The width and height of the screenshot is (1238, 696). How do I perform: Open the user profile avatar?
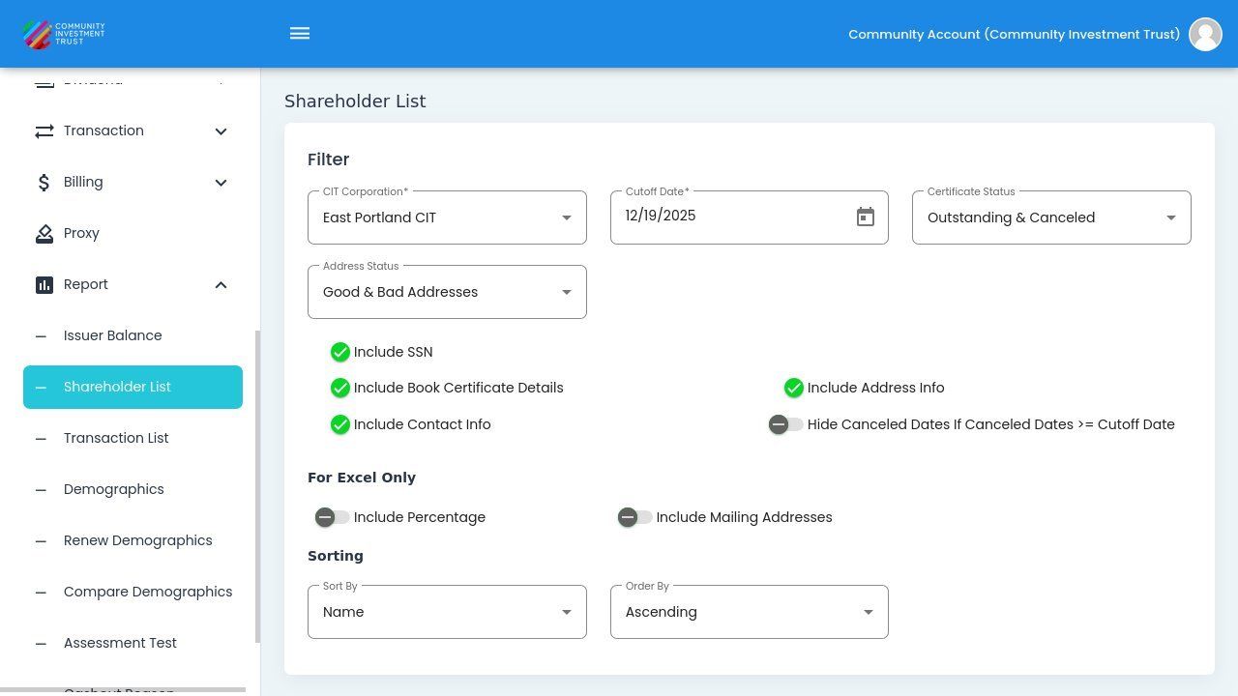tap(1205, 34)
